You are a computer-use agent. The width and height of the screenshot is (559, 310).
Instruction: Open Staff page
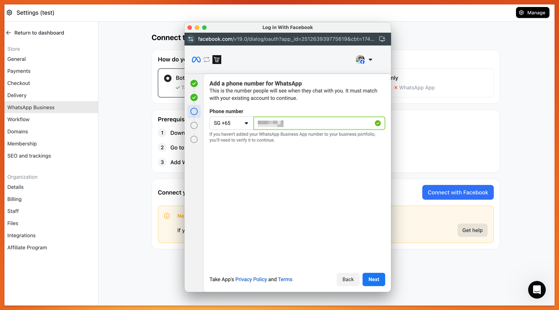[13, 211]
